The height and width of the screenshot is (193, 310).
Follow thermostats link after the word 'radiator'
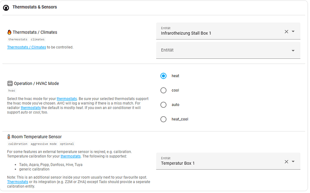click(31, 108)
